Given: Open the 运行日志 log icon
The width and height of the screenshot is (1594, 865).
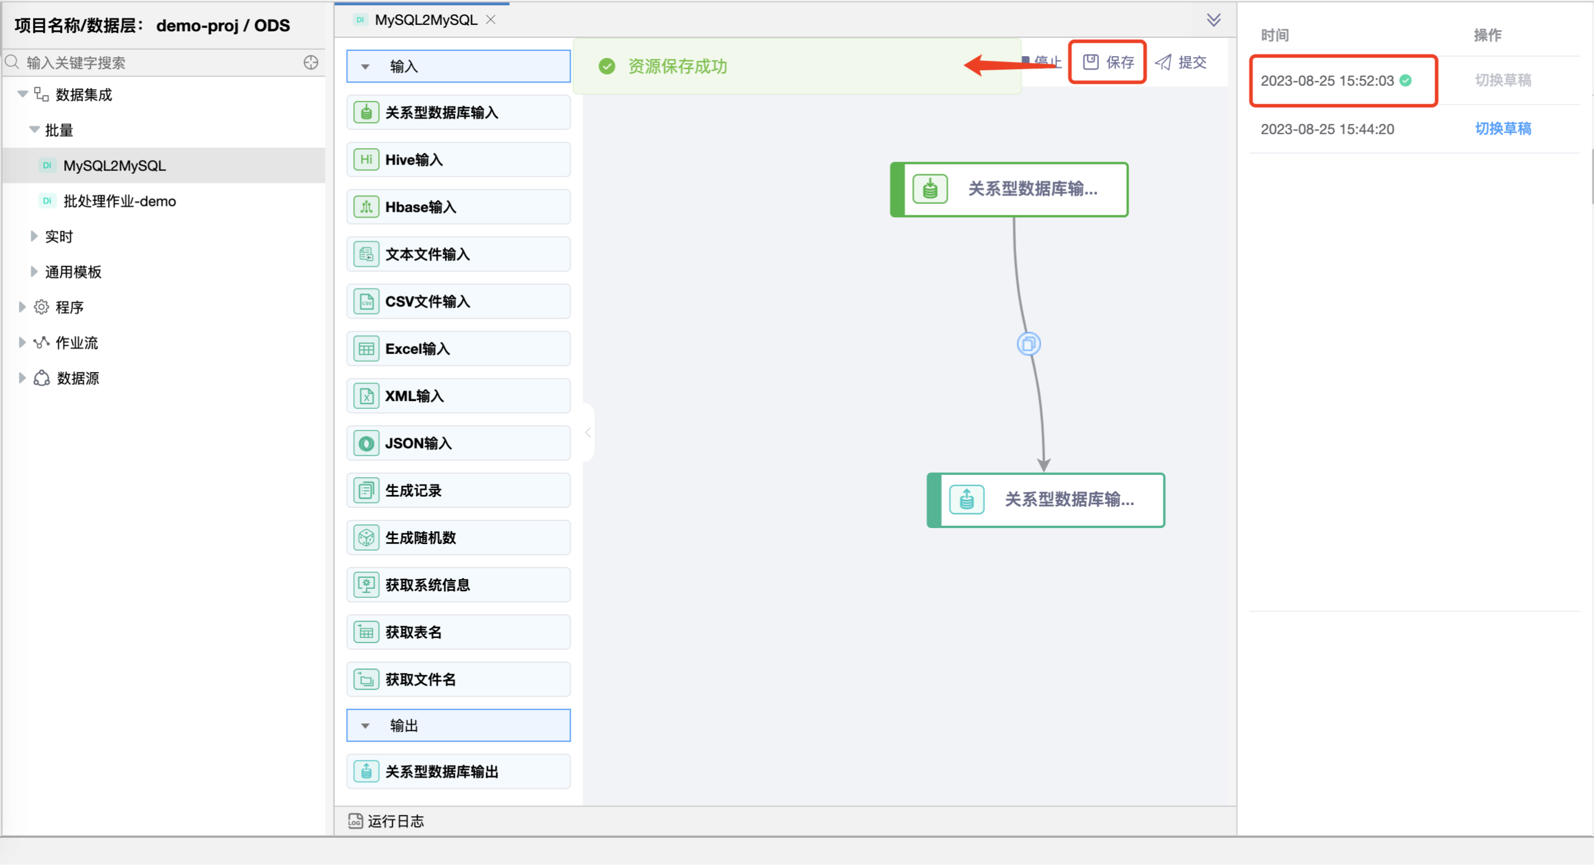Looking at the screenshot, I should tap(355, 821).
